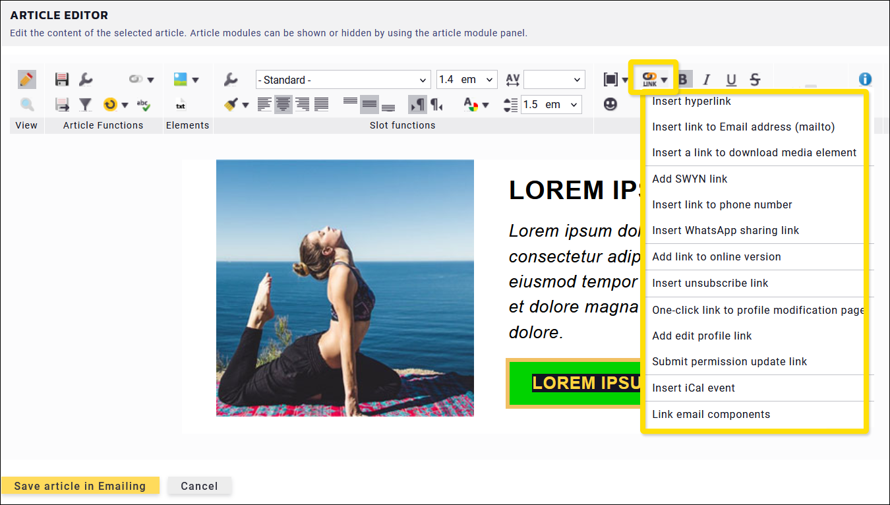
Task: Toggle strikethrough formatting
Action: pos(756,80)
